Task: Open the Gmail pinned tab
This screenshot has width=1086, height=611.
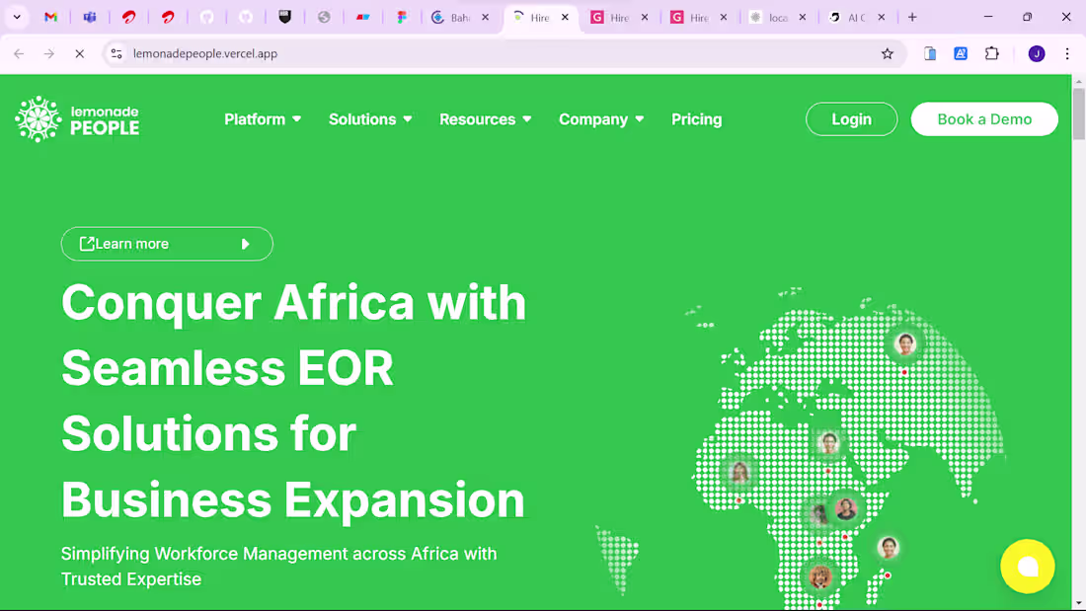Action: 50,18
